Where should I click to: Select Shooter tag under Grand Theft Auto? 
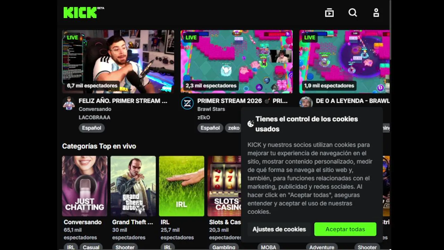pos(125,247)
